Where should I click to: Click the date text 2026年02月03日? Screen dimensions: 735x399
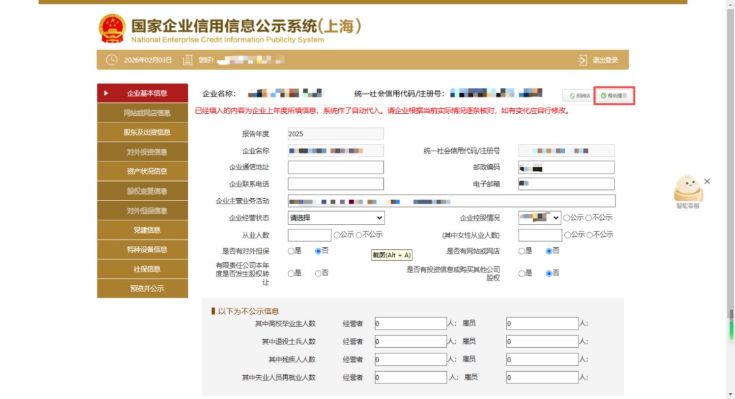point(148,60)
